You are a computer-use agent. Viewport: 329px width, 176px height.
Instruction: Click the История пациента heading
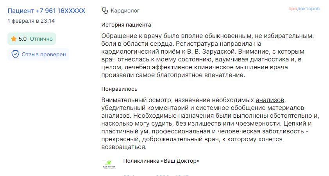[x=126, y=25]
